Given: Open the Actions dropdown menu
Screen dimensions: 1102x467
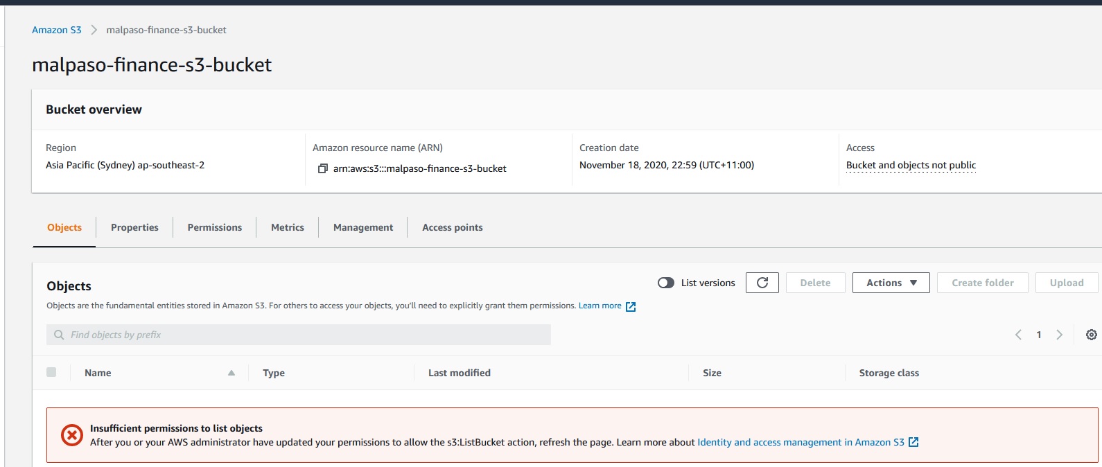Looking at the screenshot, I should [891, 283].
